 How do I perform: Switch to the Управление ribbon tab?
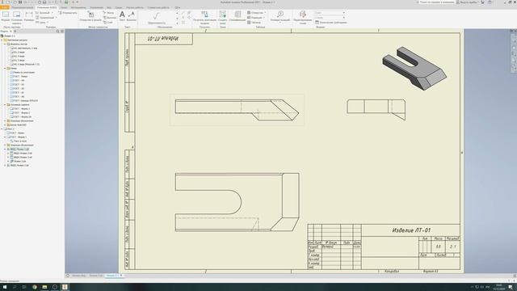click(x=97, y=7)
